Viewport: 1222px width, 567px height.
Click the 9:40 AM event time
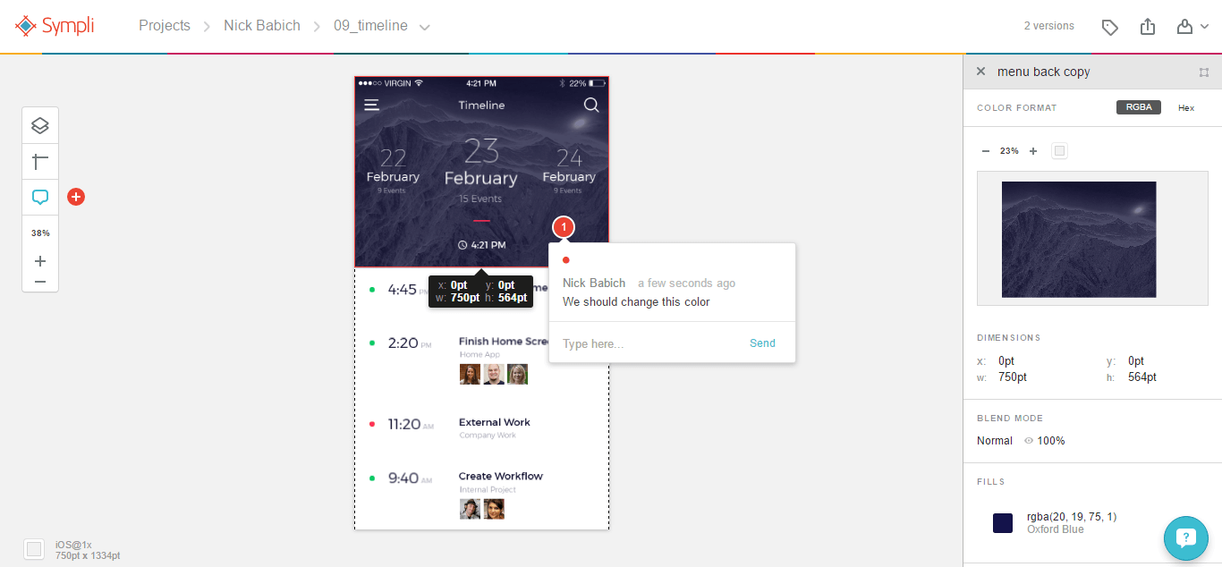(410, 478)
